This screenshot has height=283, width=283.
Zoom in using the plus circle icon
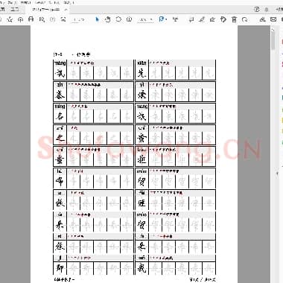tap(129, 19)
